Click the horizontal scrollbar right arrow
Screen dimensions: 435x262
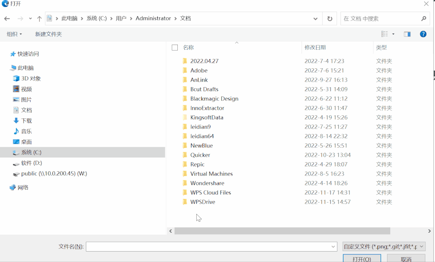point(429,231)
